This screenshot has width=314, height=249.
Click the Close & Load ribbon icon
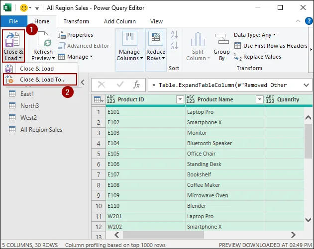(x=13, y=40)
